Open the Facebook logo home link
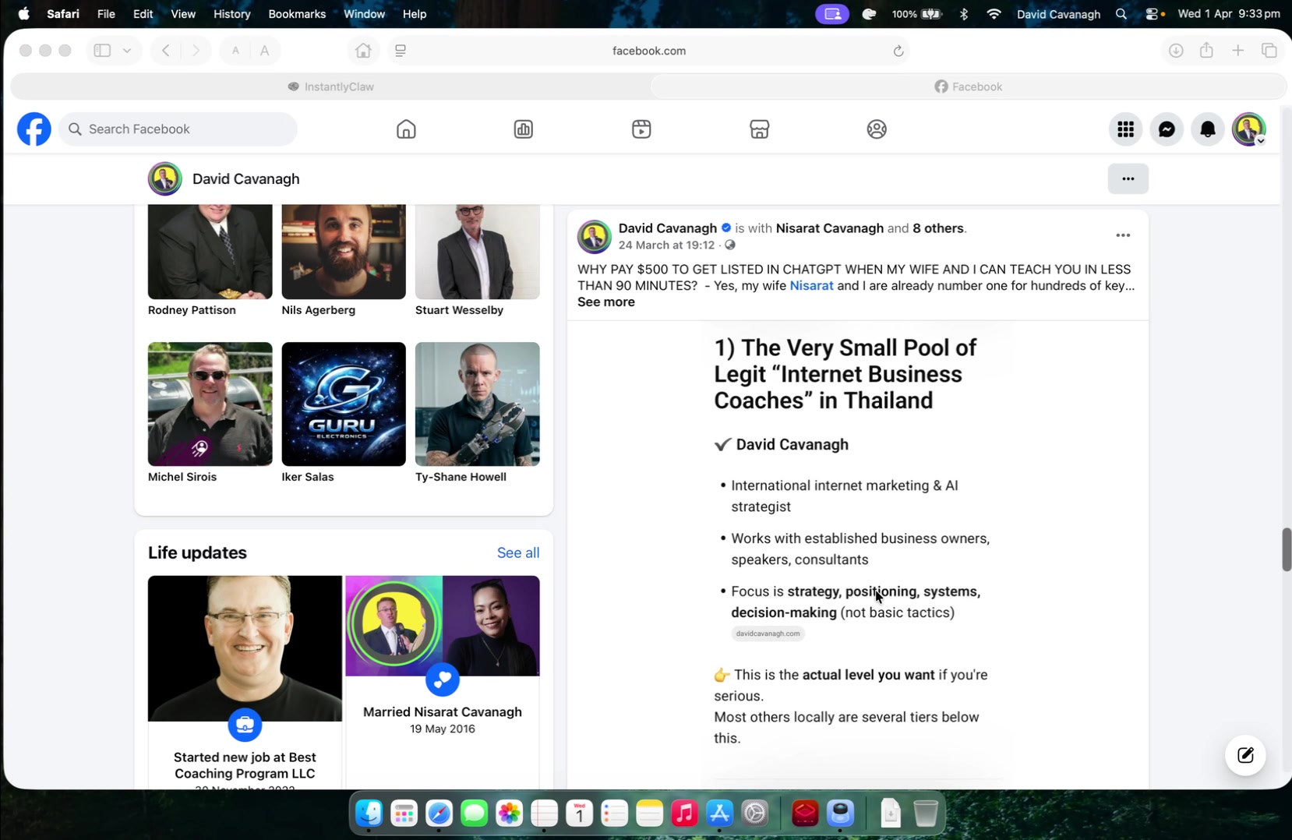This screenshot has height=840, width=1292. click(34, 129)
